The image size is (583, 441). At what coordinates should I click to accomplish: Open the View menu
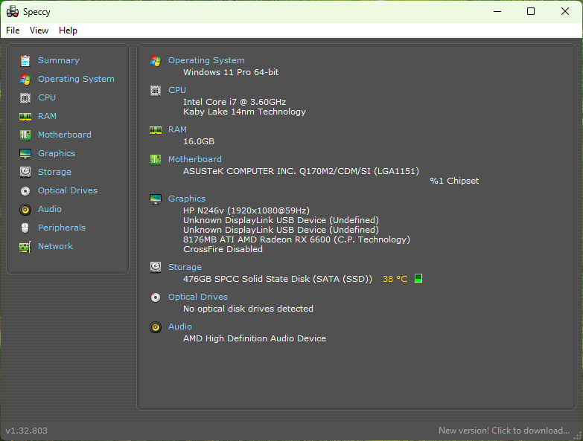(x=39, y=30)
